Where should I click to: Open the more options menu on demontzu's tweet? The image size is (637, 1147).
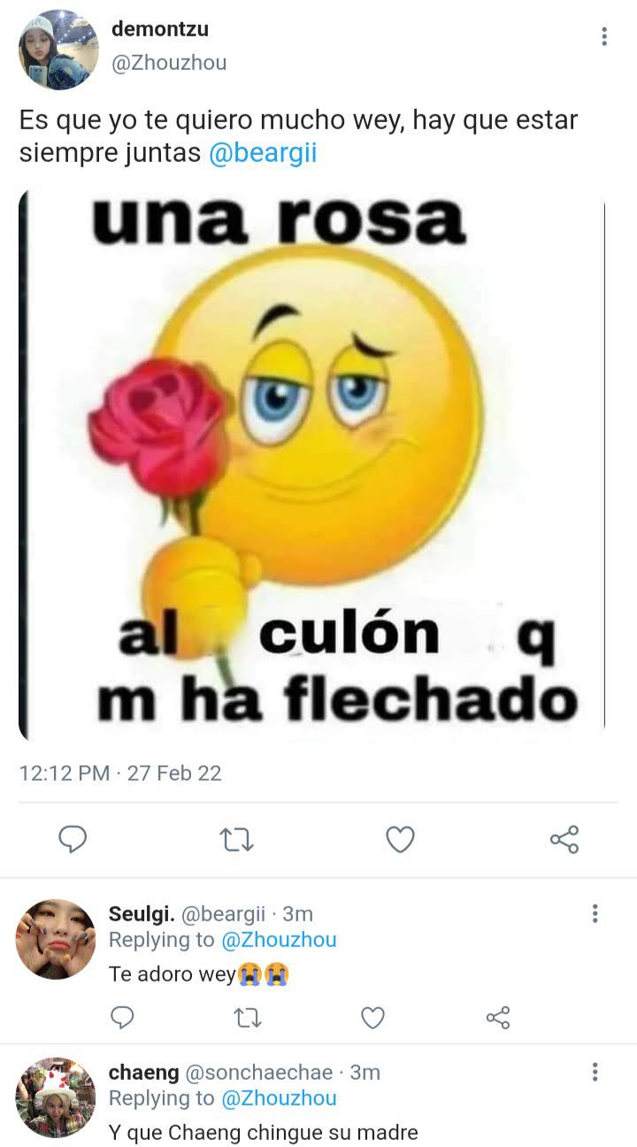click(604, 36)
